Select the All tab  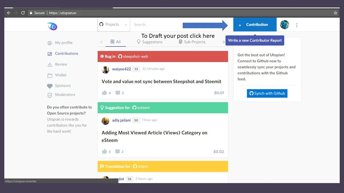116,42
